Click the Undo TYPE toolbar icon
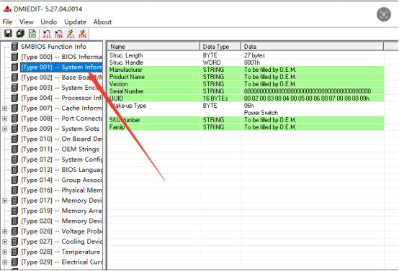 59,34
